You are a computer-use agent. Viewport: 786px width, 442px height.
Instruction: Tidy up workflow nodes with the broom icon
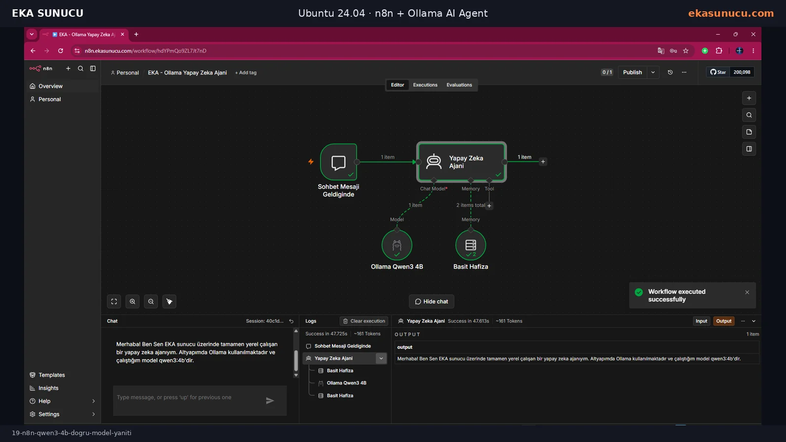pos(169,302)
